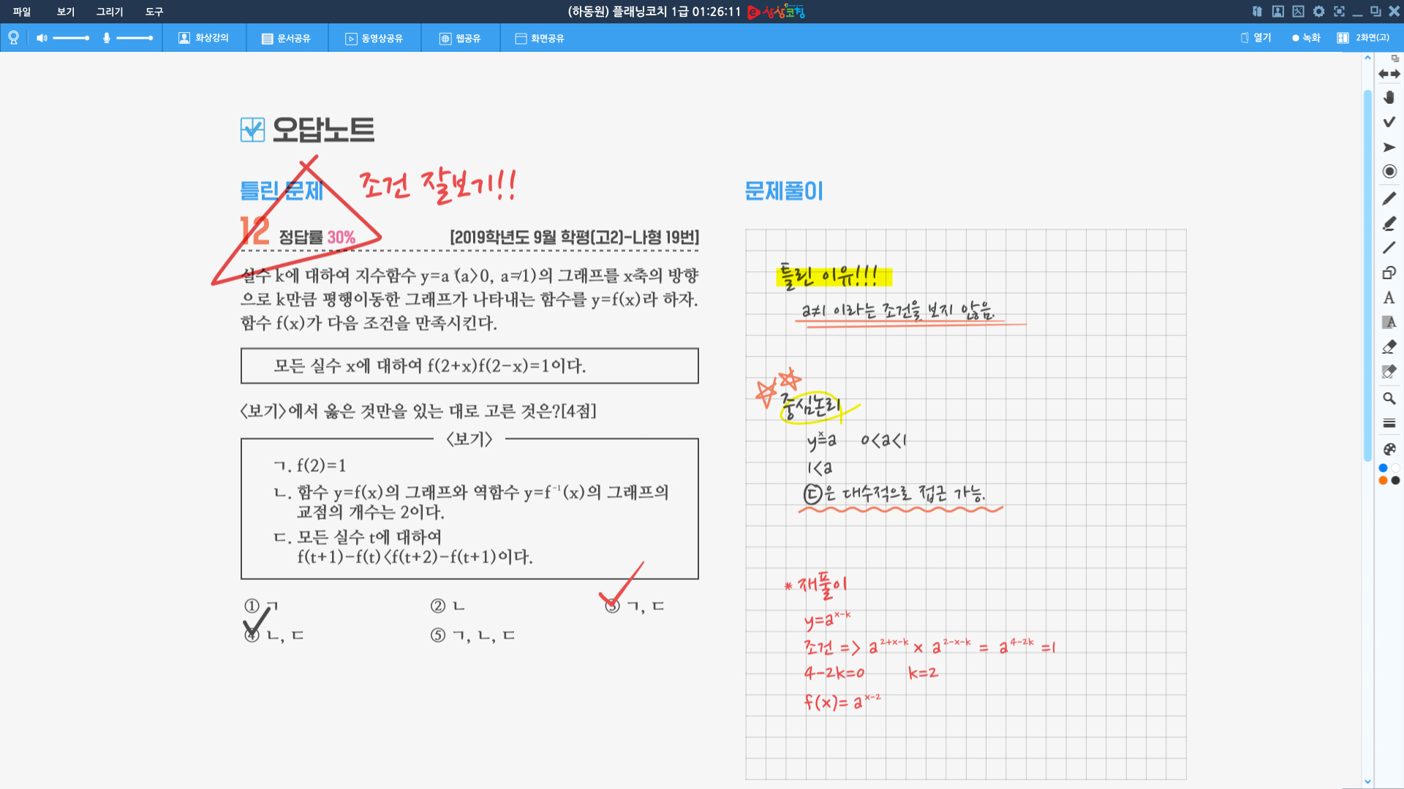Select the checkmark stamp tool

tap(1389, 122)
